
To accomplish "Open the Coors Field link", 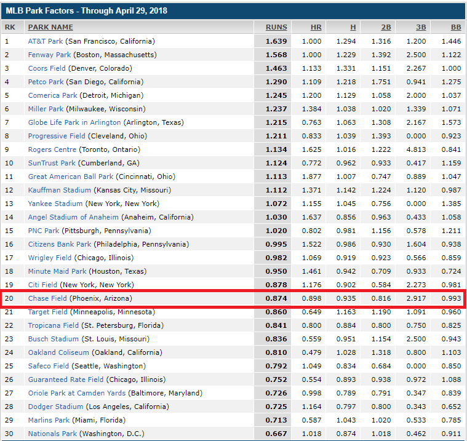I will click(x=47, y=68).
